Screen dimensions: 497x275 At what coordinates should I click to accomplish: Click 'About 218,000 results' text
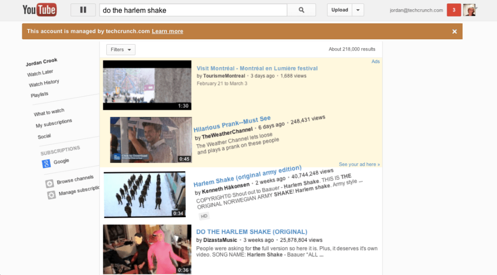click(352, 49)
